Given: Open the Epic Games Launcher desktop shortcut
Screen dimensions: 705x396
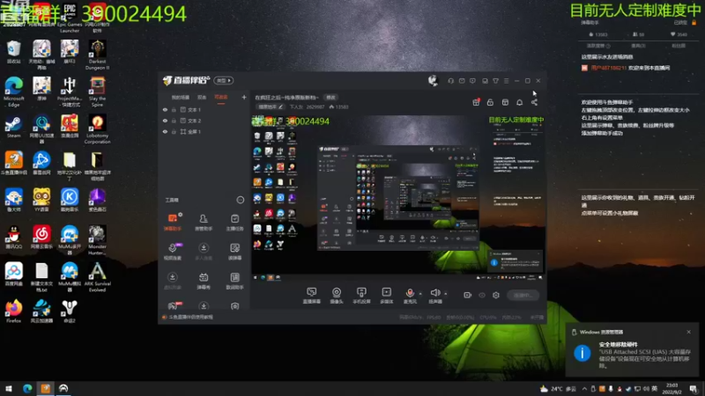Looking at the screenshot, I should tap(70, 18).
